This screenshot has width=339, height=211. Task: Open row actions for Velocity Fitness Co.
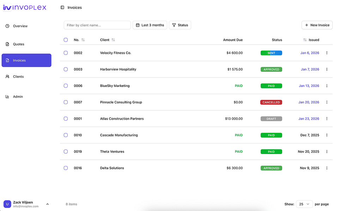[x=327, y=53]
